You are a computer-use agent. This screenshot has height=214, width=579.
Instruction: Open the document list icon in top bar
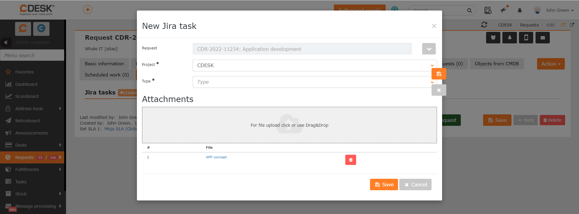488,10
